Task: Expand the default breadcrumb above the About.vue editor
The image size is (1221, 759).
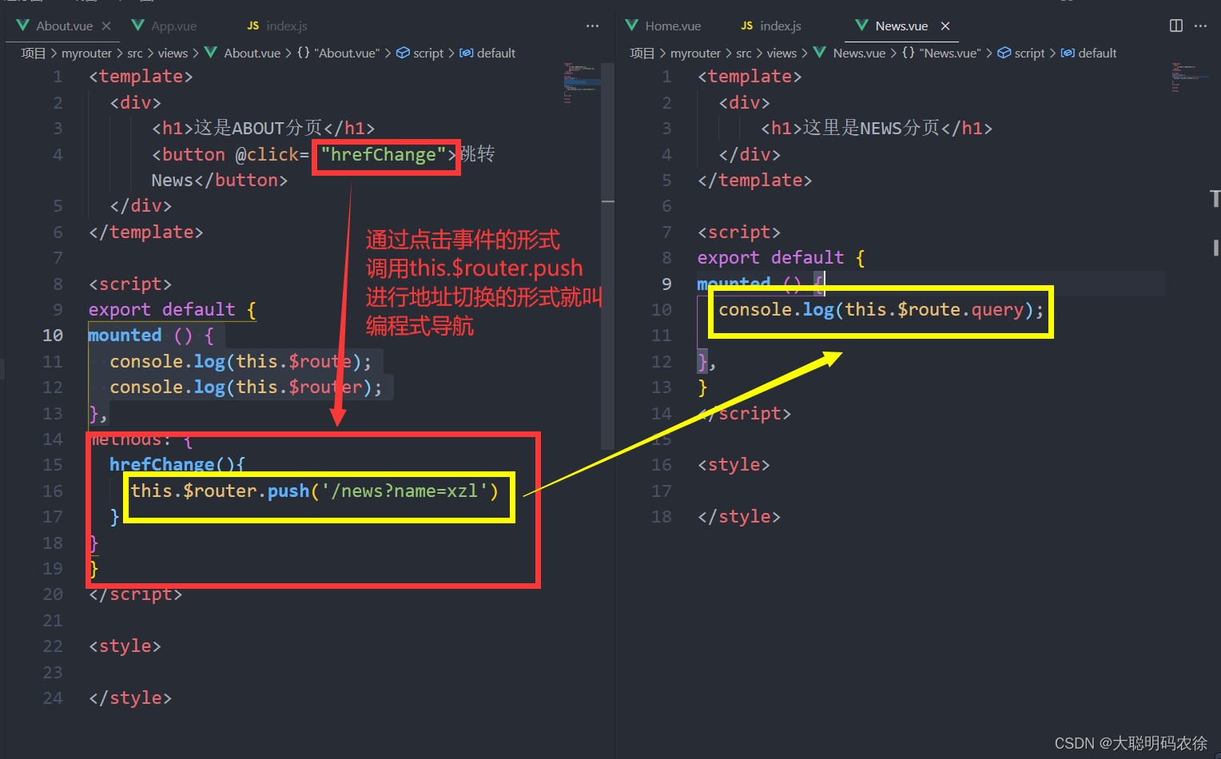Action: (x=496, y=53)
